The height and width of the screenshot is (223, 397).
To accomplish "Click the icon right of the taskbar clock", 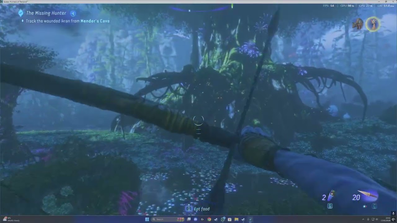I will [393, 219].
